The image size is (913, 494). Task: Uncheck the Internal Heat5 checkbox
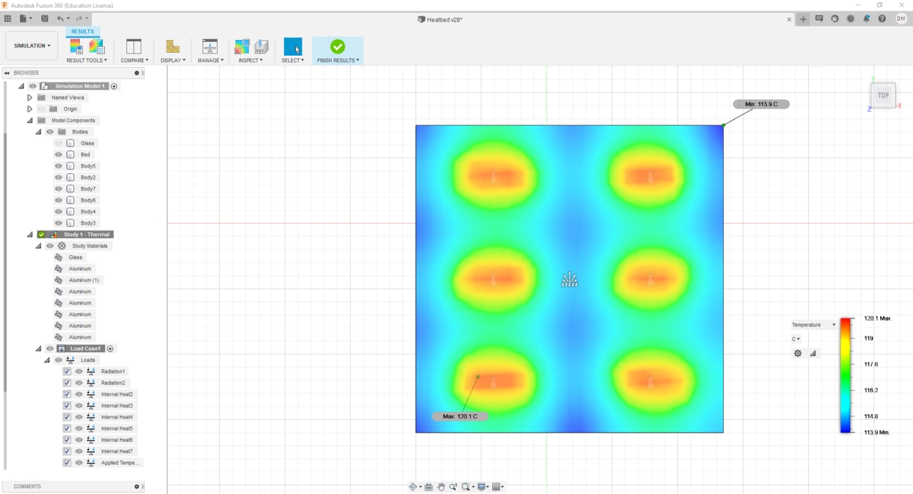coord(67,428)
